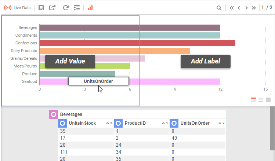Go to the next page
The width and height of the screenshot is (275, 161).
coord(246,8)
